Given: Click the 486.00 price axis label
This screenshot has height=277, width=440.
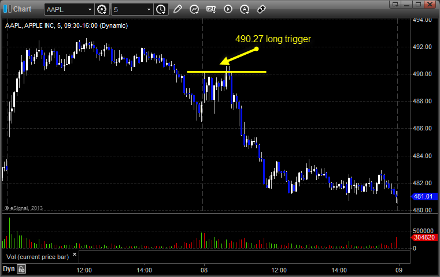Looking at the screenshot, I should (422, 128).
